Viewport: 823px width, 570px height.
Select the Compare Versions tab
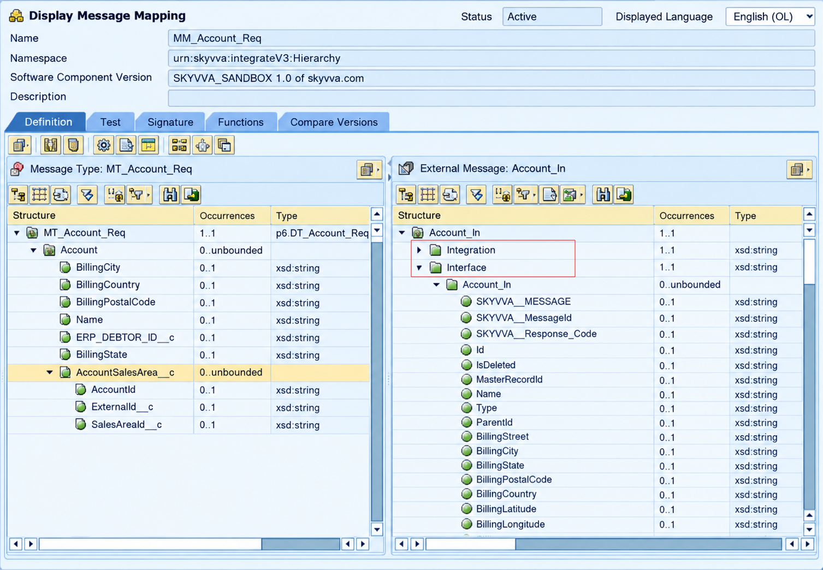tap(334, 122)
